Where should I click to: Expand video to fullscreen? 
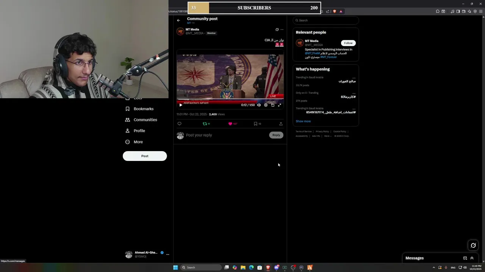[280, 105]
